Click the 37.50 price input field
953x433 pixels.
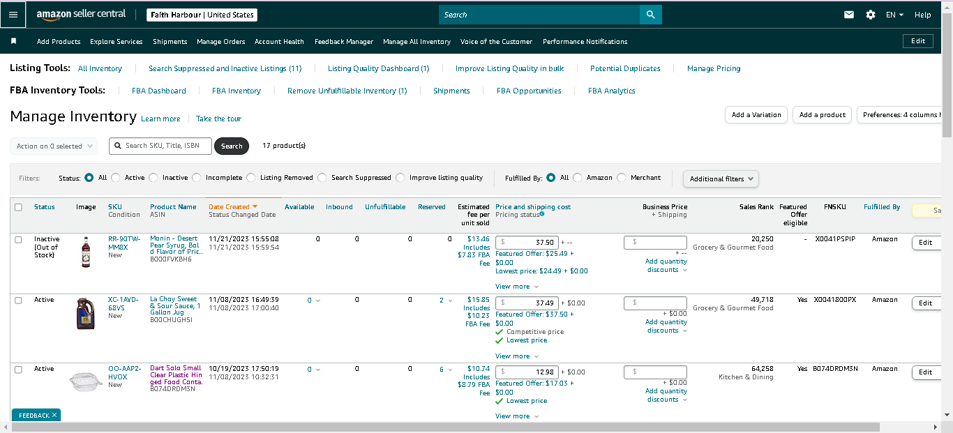(x=527, y=242)
